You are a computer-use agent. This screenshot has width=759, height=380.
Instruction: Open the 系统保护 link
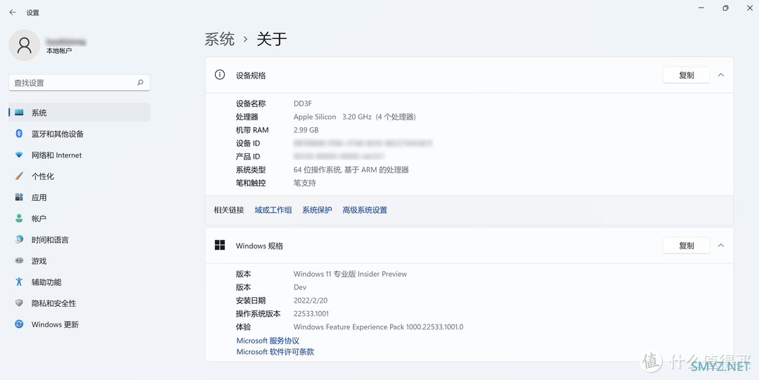[x=317, y=209]
